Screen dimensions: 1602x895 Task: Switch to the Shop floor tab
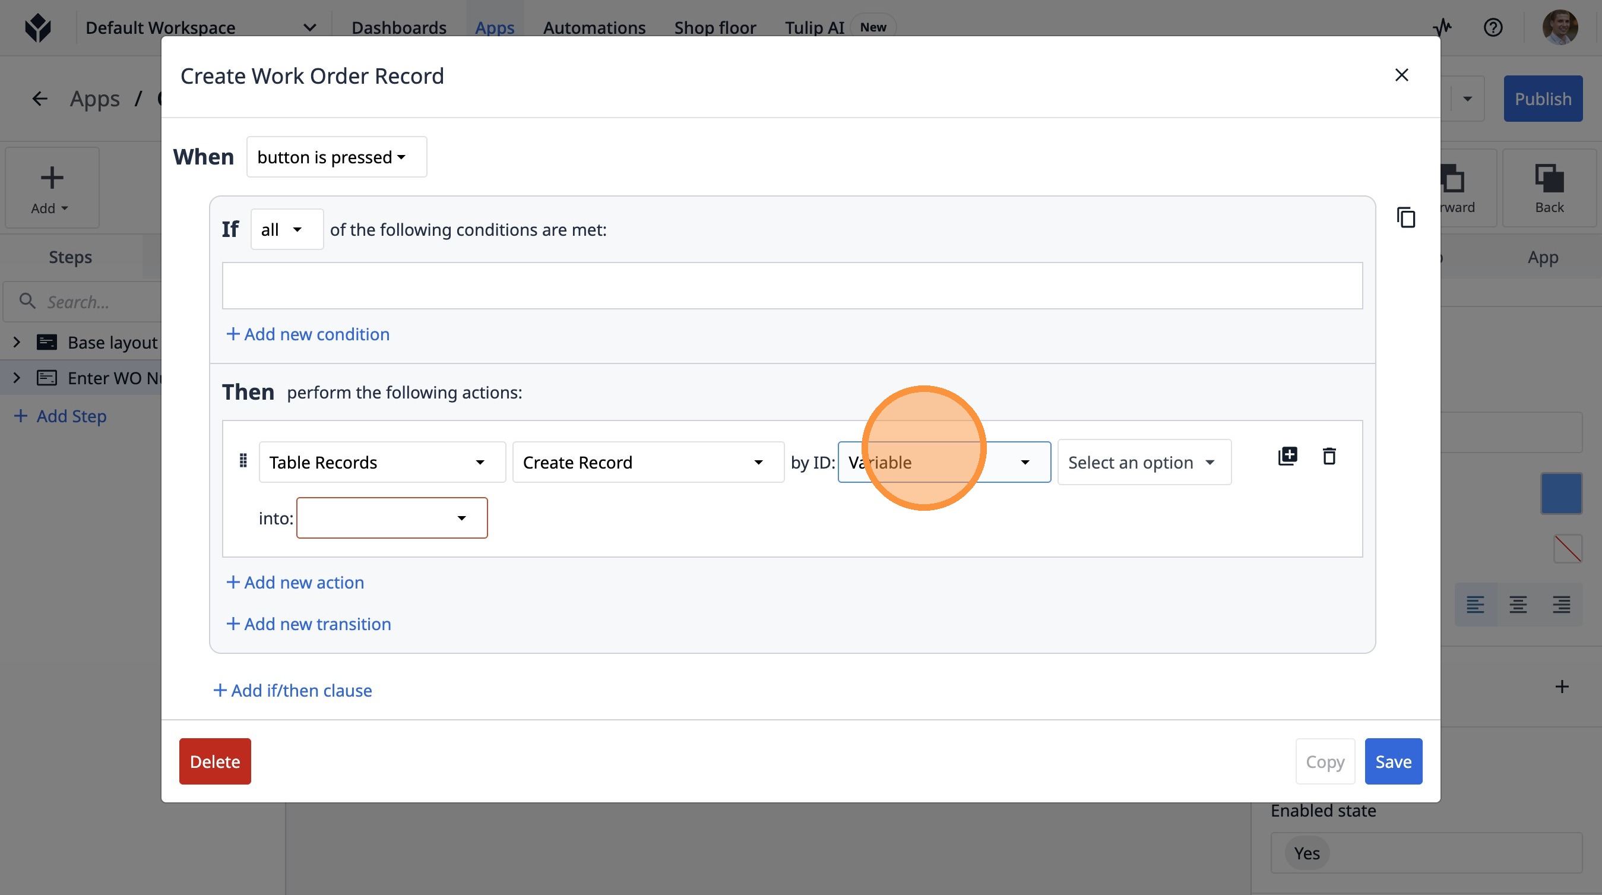[x=714, y=27]
